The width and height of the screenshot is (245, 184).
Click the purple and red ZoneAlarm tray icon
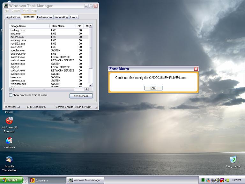(222, 180)
